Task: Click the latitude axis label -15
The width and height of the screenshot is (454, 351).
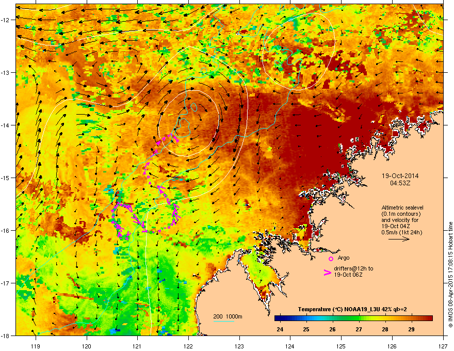Action: pyautogui.click(x=5, y=178)
